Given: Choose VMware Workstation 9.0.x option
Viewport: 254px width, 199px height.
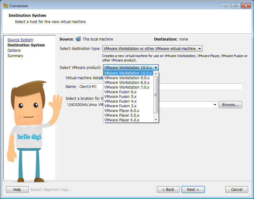Looking at the screenshot, I should pos(128,78).
